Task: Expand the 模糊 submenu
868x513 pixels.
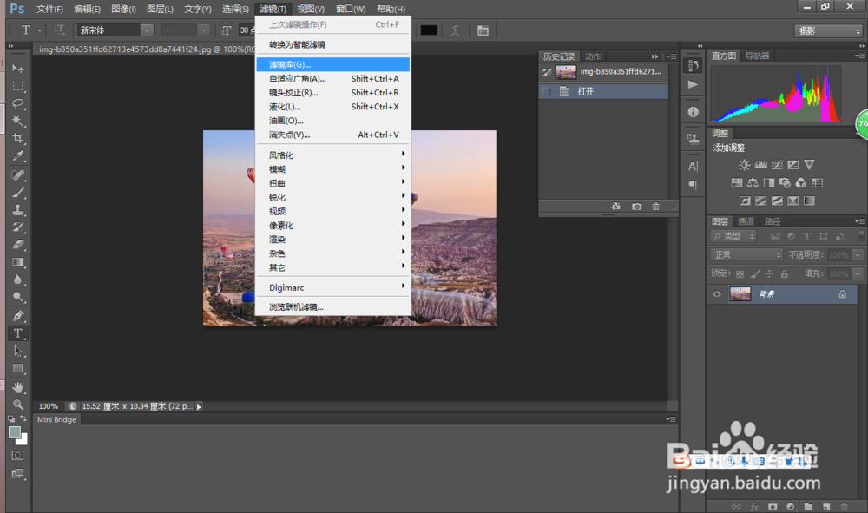Action: (333, 169)
